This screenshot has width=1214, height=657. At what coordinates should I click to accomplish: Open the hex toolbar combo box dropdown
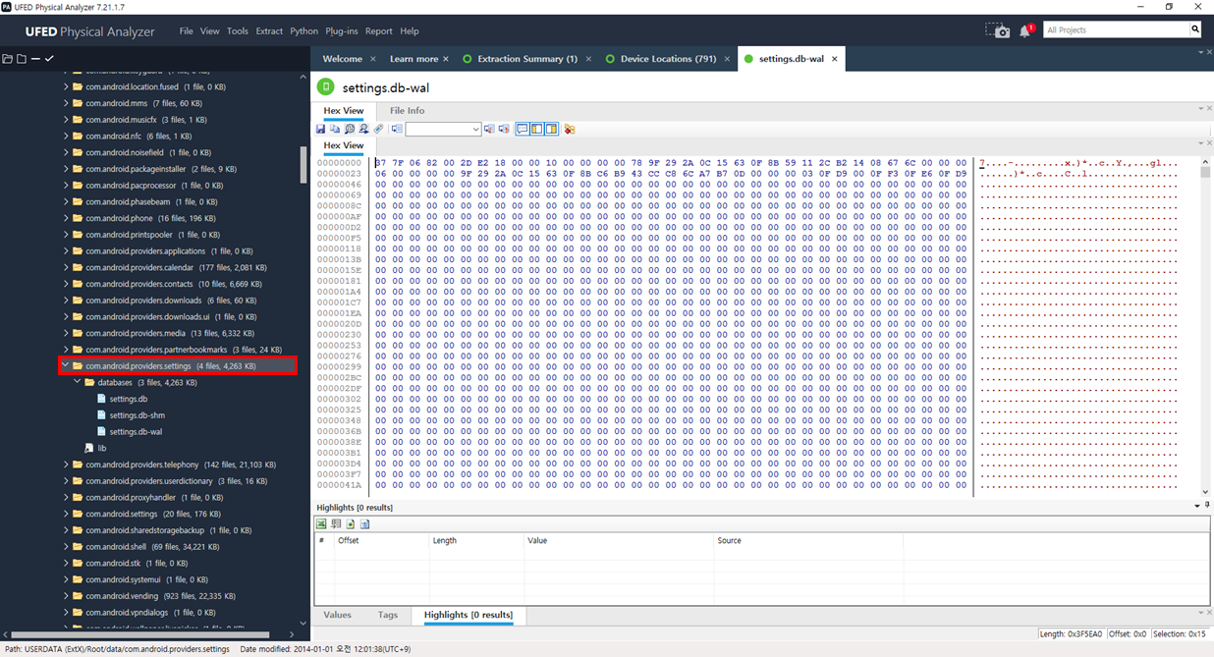point(475,130)
